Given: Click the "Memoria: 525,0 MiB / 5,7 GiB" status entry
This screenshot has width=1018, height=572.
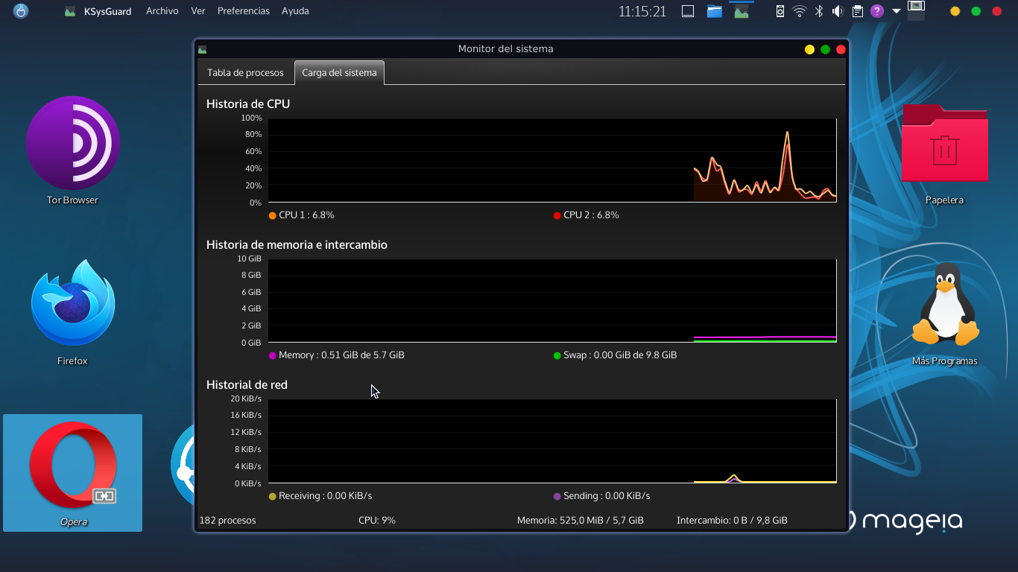Looking at the screenshot, I should (x=581, y=521).
